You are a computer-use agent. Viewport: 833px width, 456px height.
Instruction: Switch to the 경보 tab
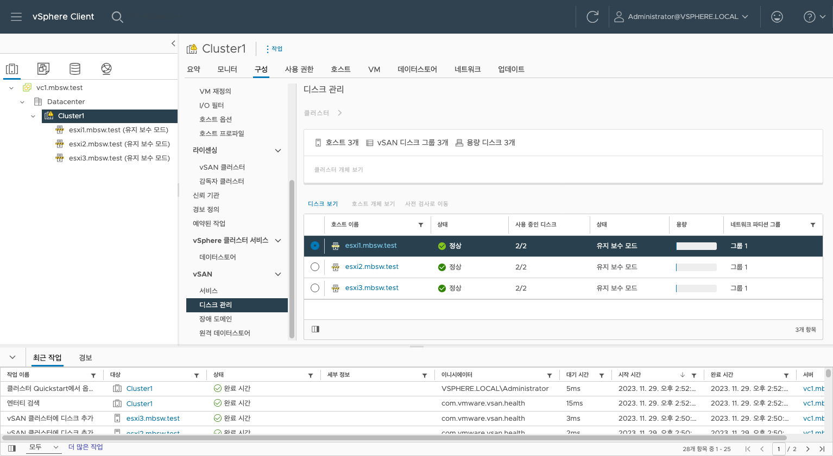coord(85,358)
